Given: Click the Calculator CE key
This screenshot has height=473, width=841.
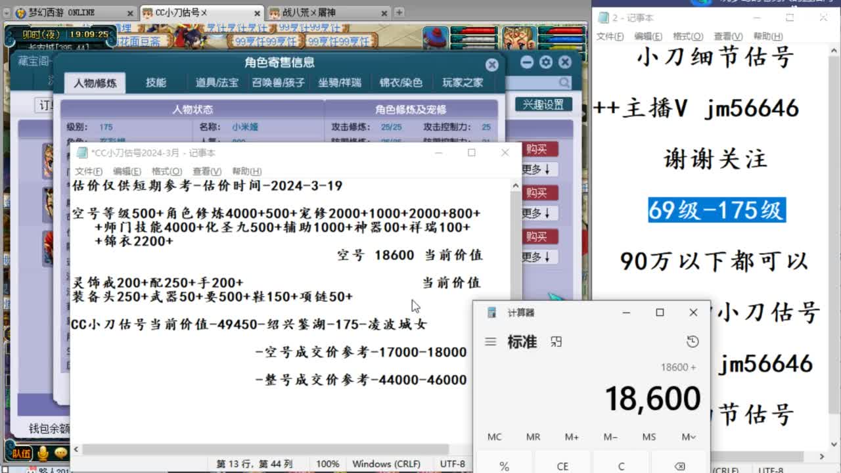Looking at the screenshot, I should [562, 466].
